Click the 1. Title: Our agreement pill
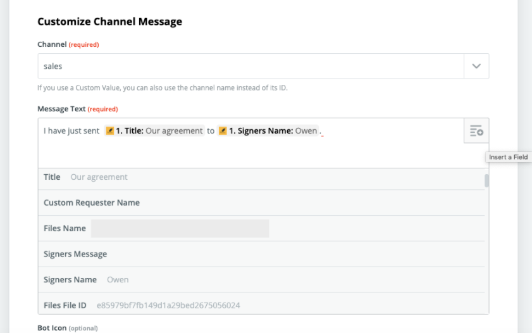This screenshot has height=333, width=532. point(154,130)
